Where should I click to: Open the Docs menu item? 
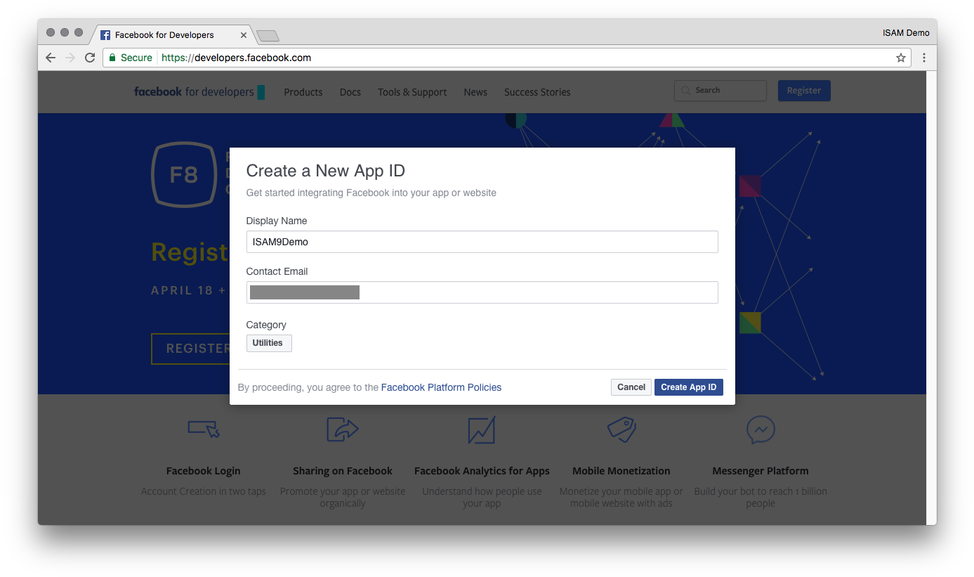[350, 92]
